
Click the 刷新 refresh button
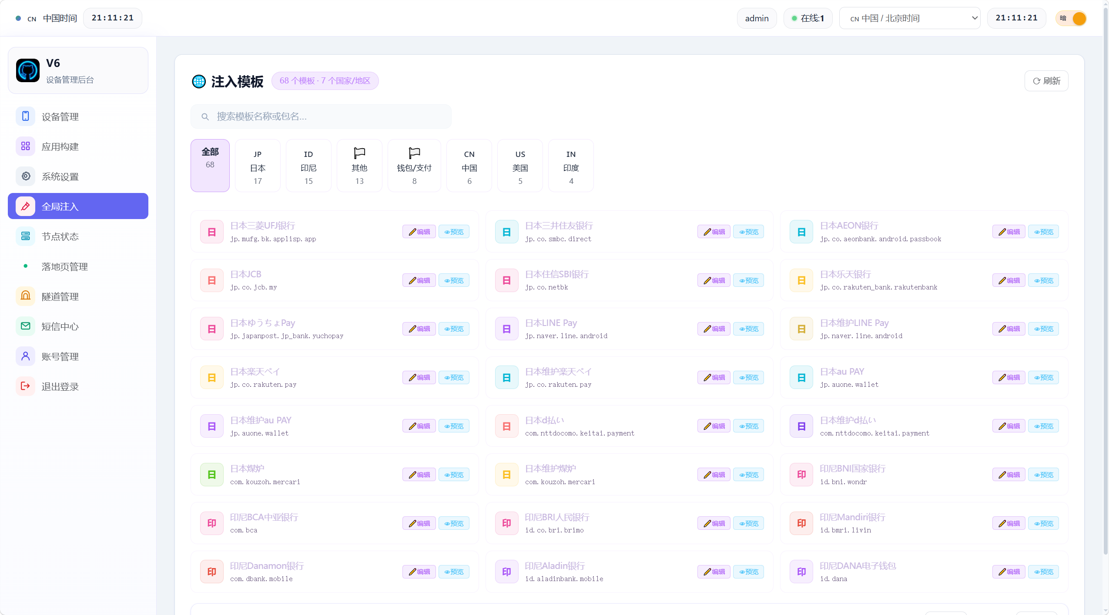coord(1046,81)
